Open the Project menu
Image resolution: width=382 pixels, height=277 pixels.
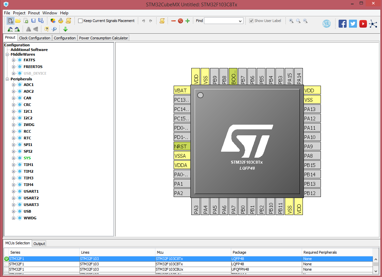[19, 13]
